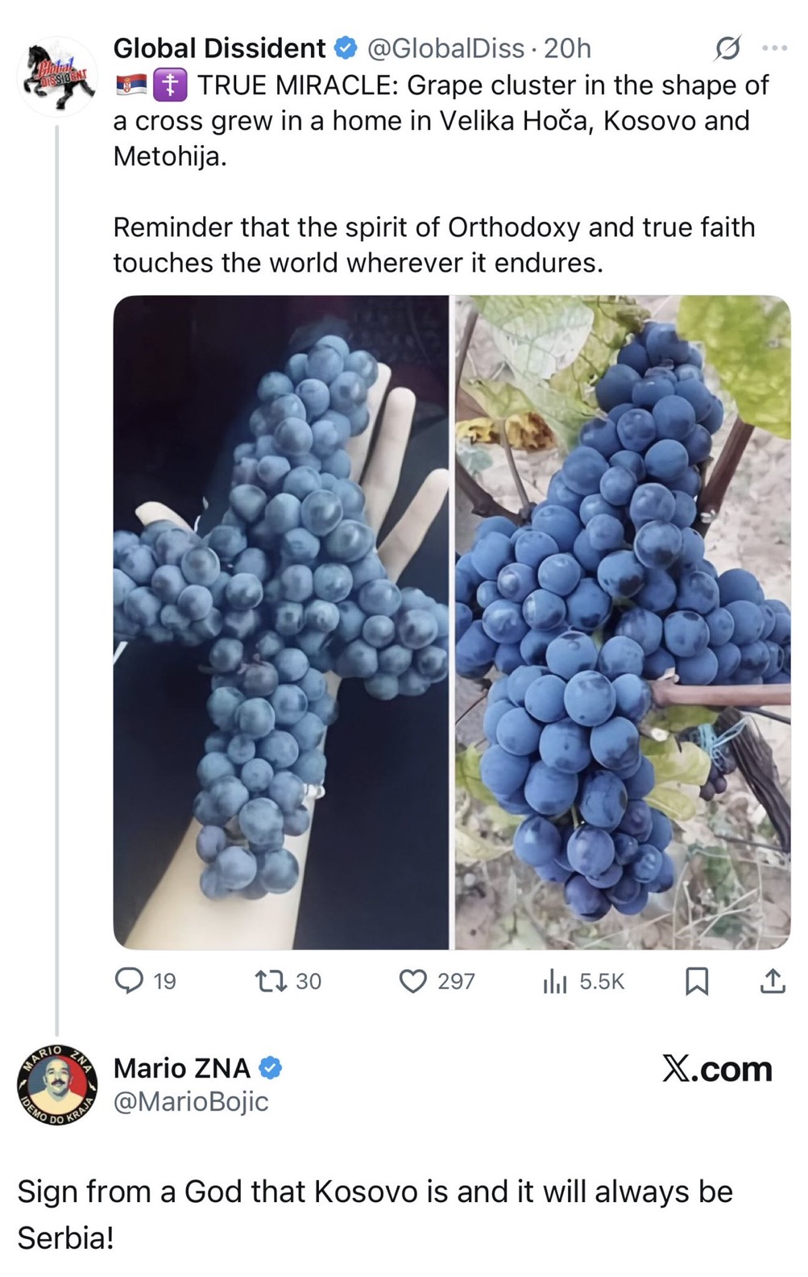
Task: Open the right vineyard grapes photo
Action: pos(622,622)
